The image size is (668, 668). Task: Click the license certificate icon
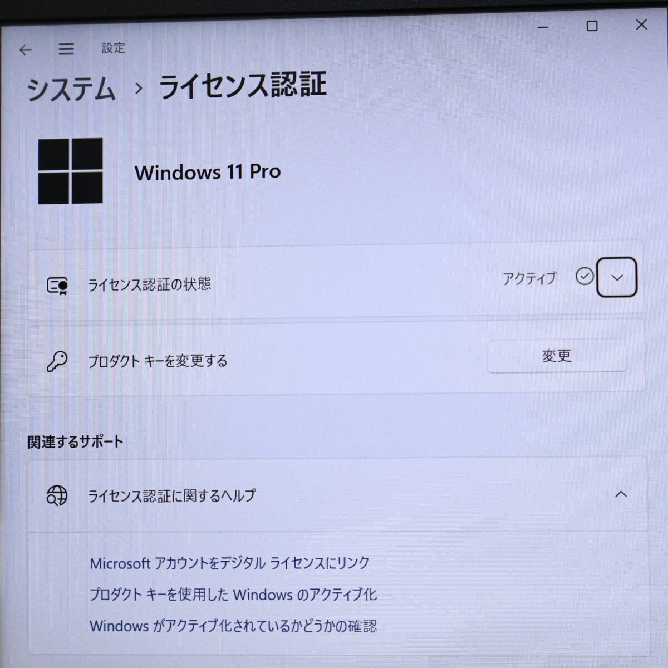tap(56, 284)
